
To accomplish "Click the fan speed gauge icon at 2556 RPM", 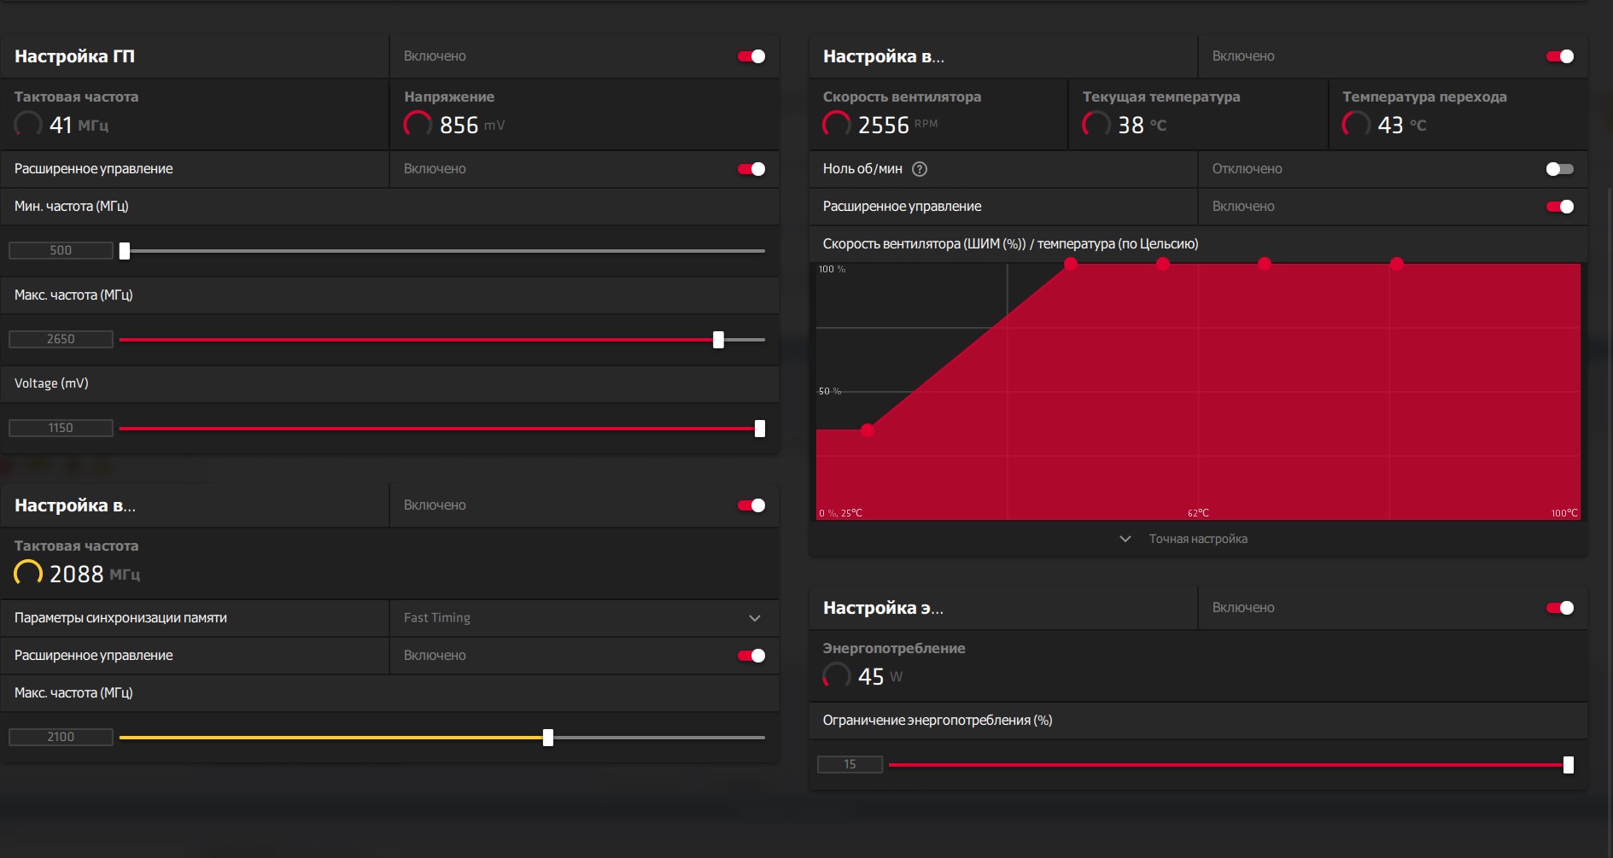I will tap(837, 125).
